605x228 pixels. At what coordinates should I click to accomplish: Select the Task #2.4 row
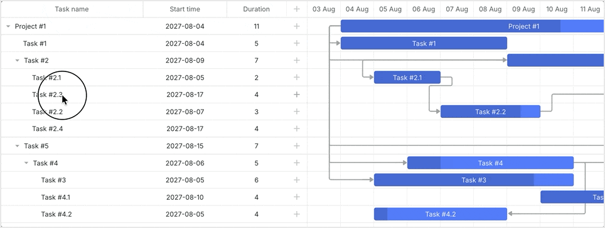click(x=154, y=128)
